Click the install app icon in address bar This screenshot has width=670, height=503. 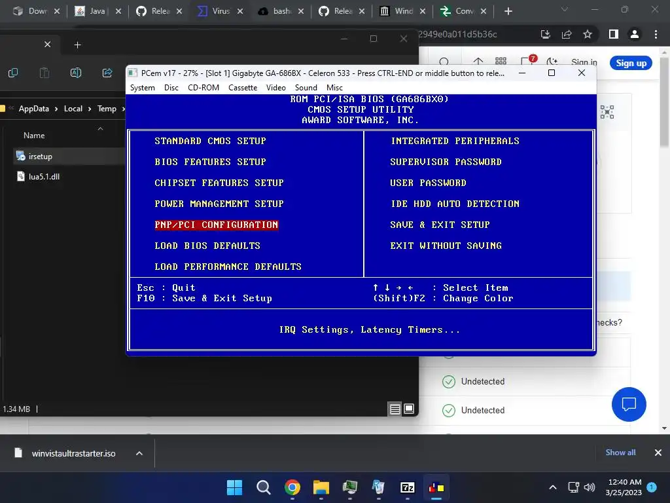[546, 34]
